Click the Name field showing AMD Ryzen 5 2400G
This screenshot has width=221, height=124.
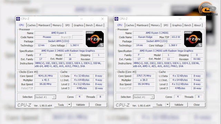pos(157,33)
